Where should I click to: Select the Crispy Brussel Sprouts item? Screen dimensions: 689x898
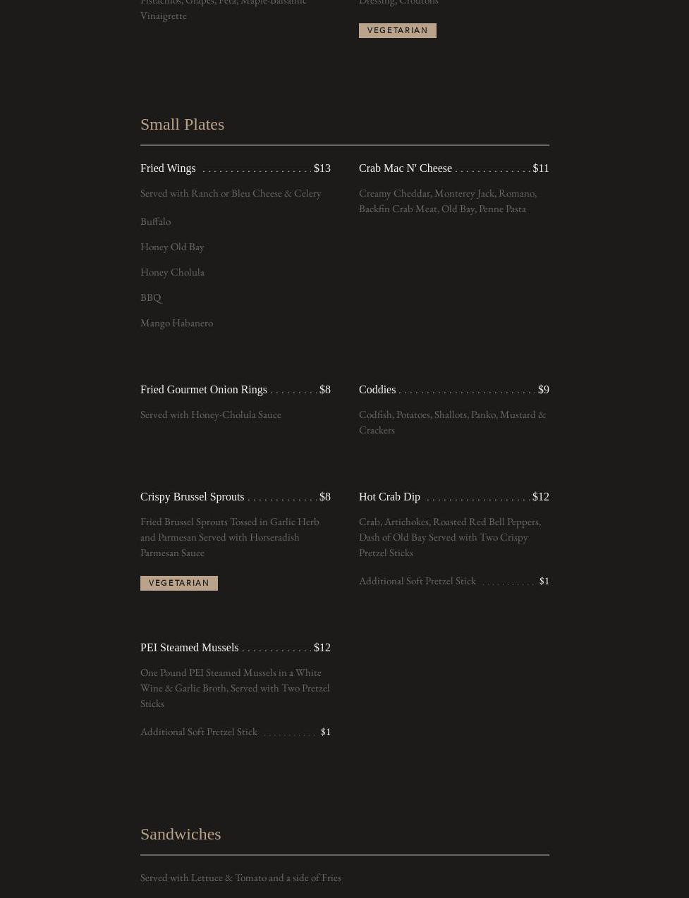[193, 497]
